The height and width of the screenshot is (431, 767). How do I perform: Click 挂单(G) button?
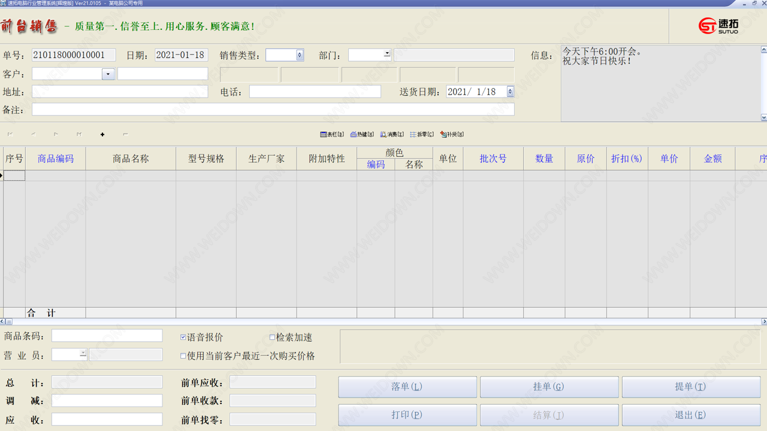[549, 387]
